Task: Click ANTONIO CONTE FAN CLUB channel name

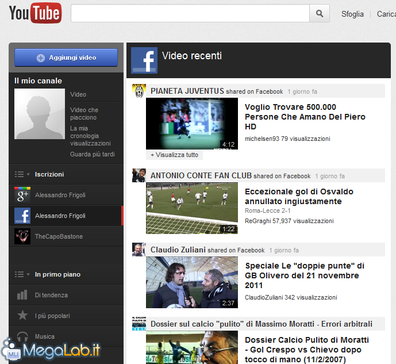Action: [201, 175]
